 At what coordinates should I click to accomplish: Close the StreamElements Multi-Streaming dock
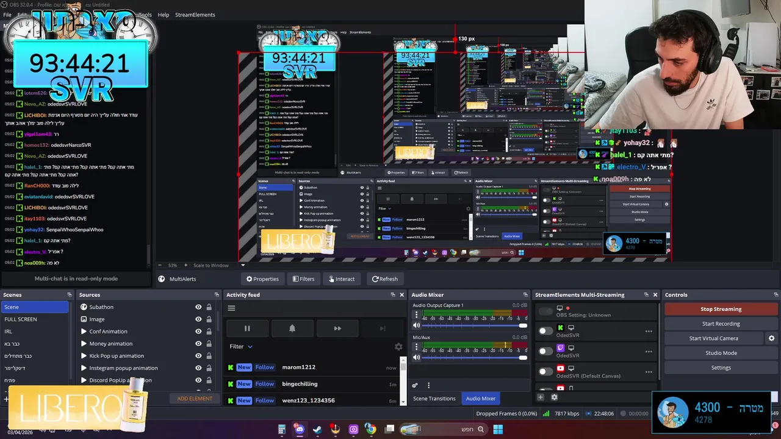coord(655,295)
